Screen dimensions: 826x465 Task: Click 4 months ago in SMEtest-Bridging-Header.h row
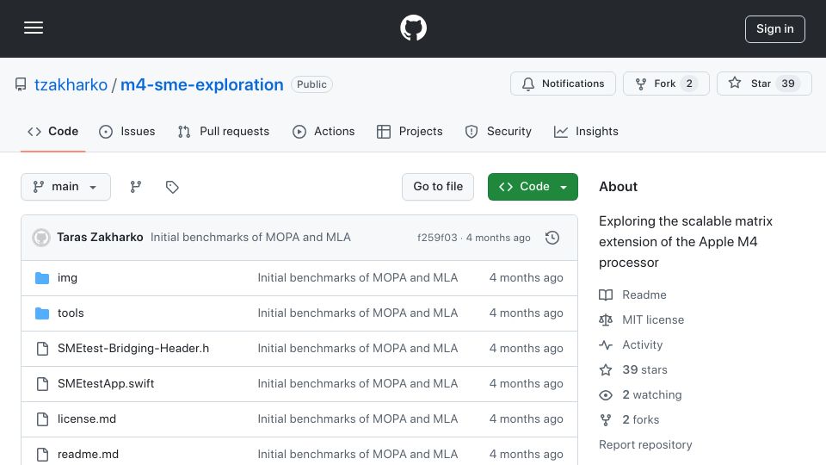526,349
